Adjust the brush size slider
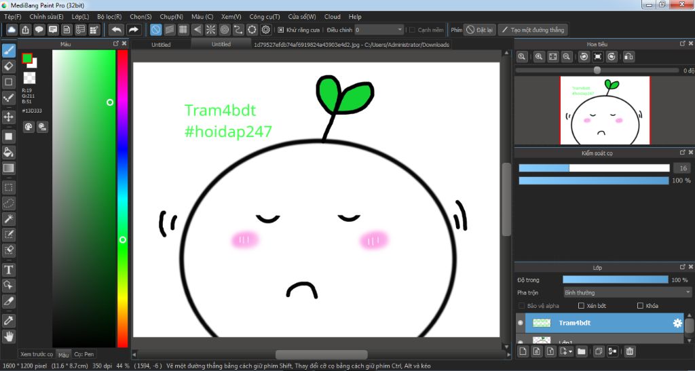This screenshot has height=371, width=695. (594, 168)
